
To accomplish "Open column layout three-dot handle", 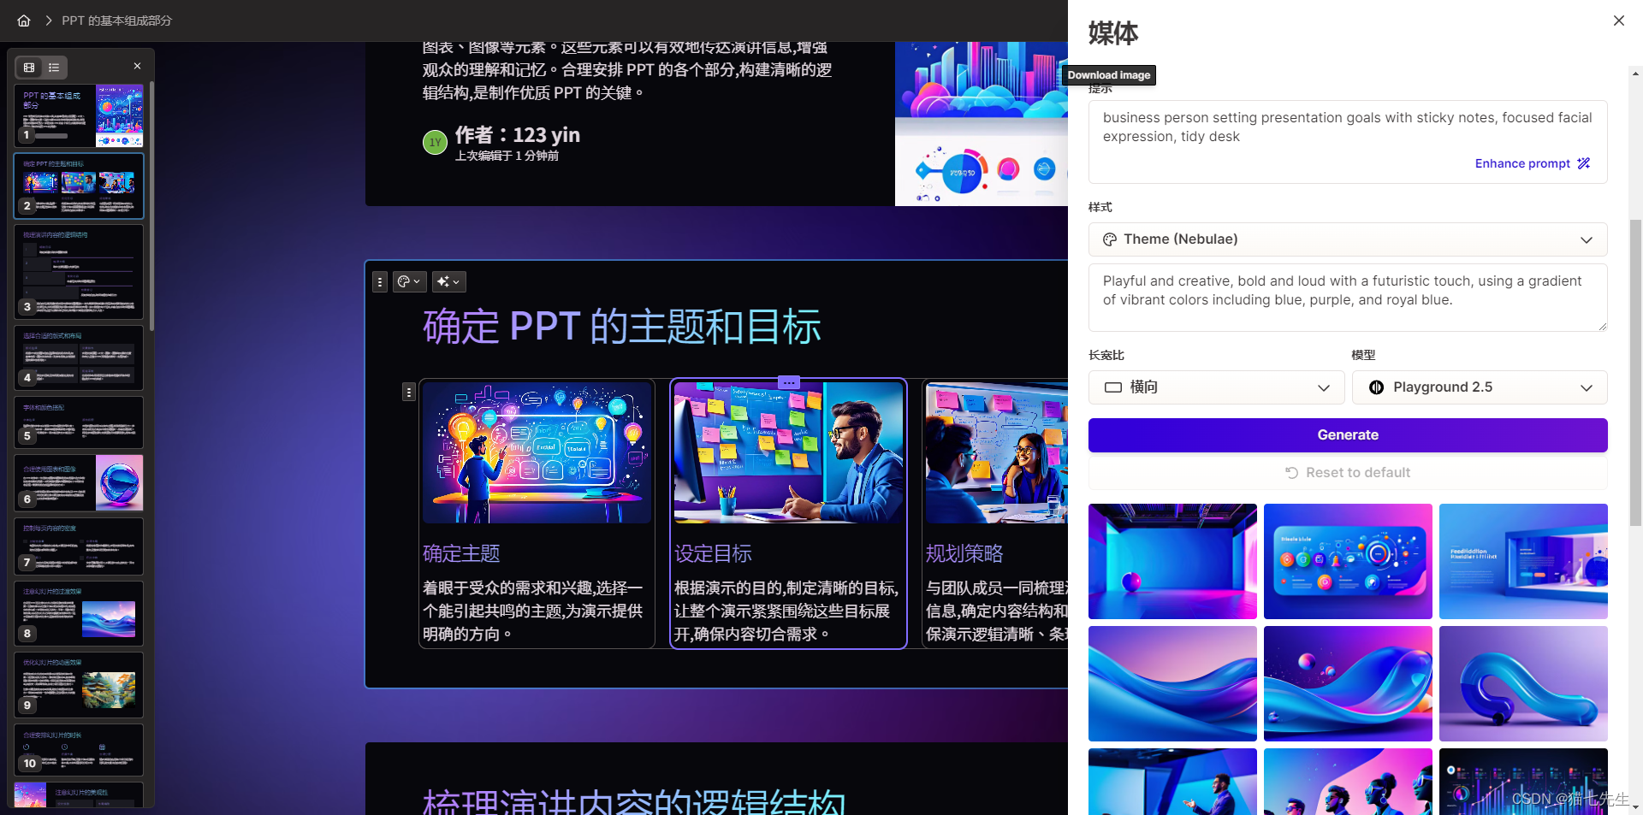I will point(409,392).
